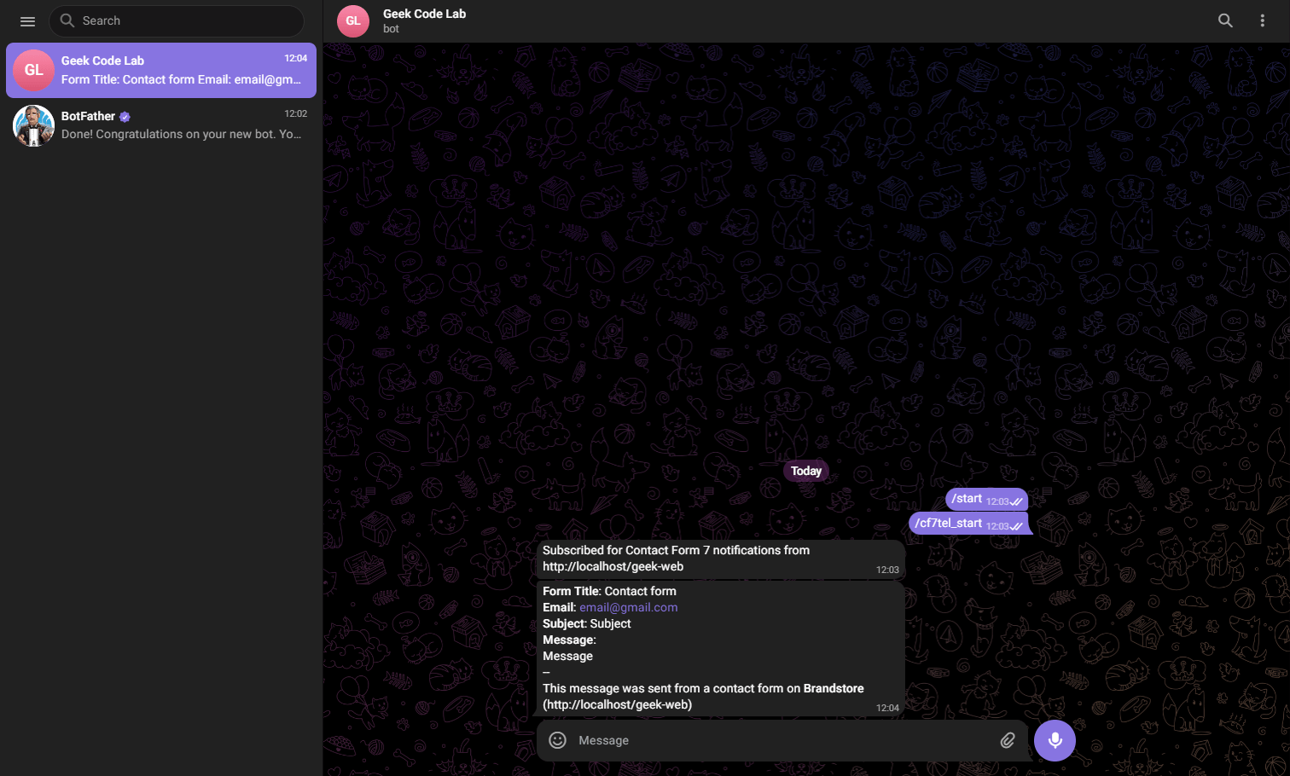Screen dimensions: 1290x776
Task: Click the Subscribed for Contact Form 7 message
Action: pyautogui.click(x=721, y=559)
